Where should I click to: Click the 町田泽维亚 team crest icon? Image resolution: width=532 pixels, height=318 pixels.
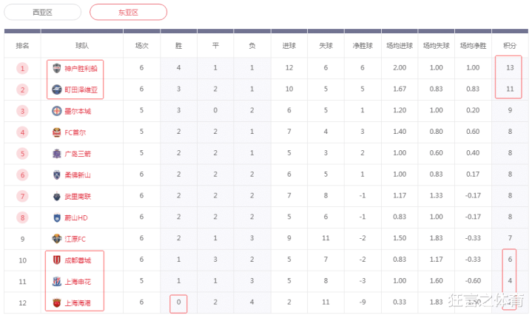pyautogui.click(x=57, y=89)
